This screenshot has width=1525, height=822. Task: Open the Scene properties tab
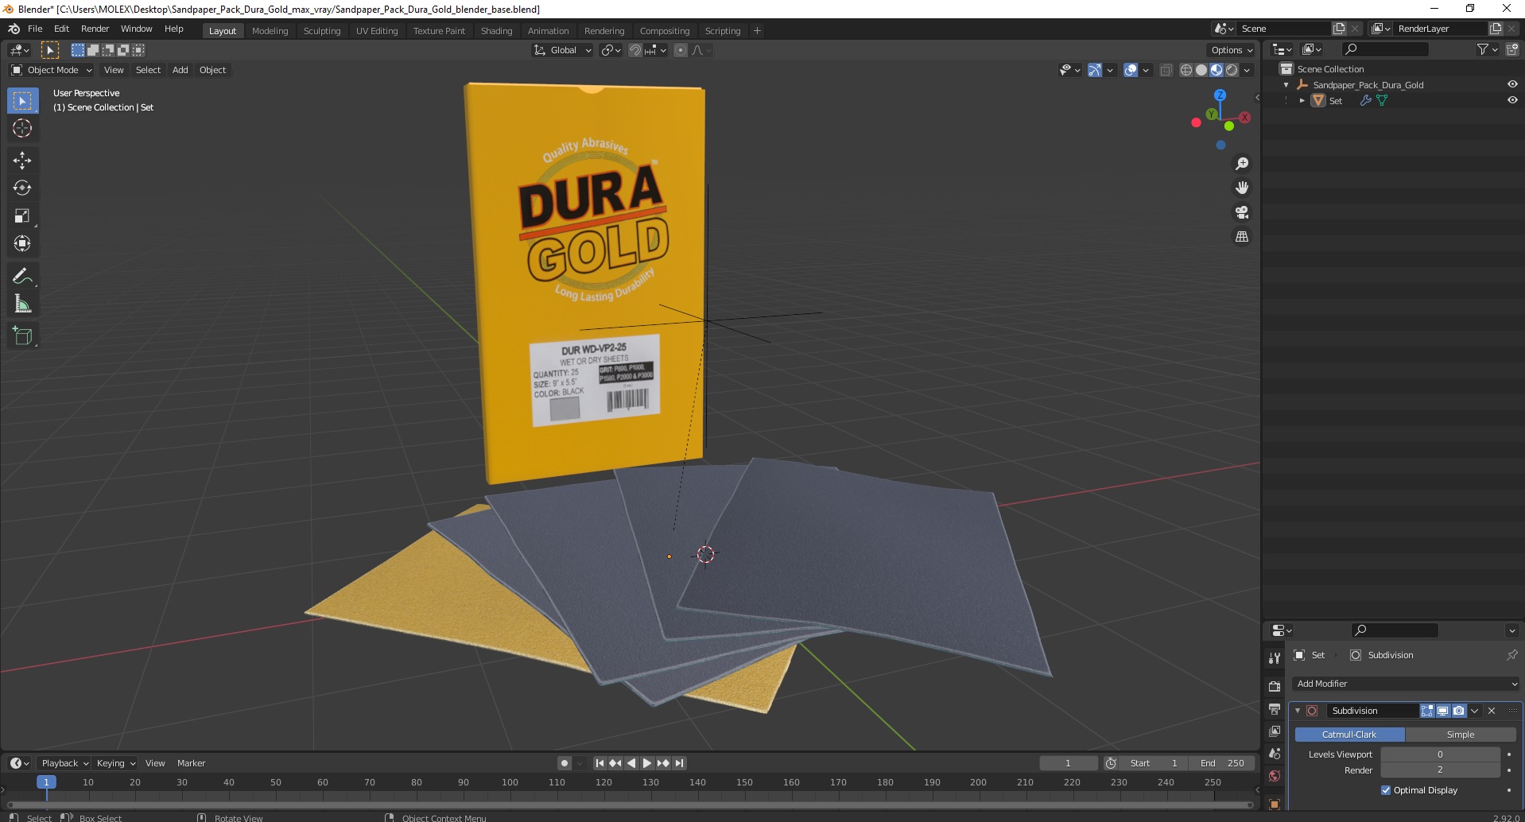pyautogui.click(x=1275, y=754)
